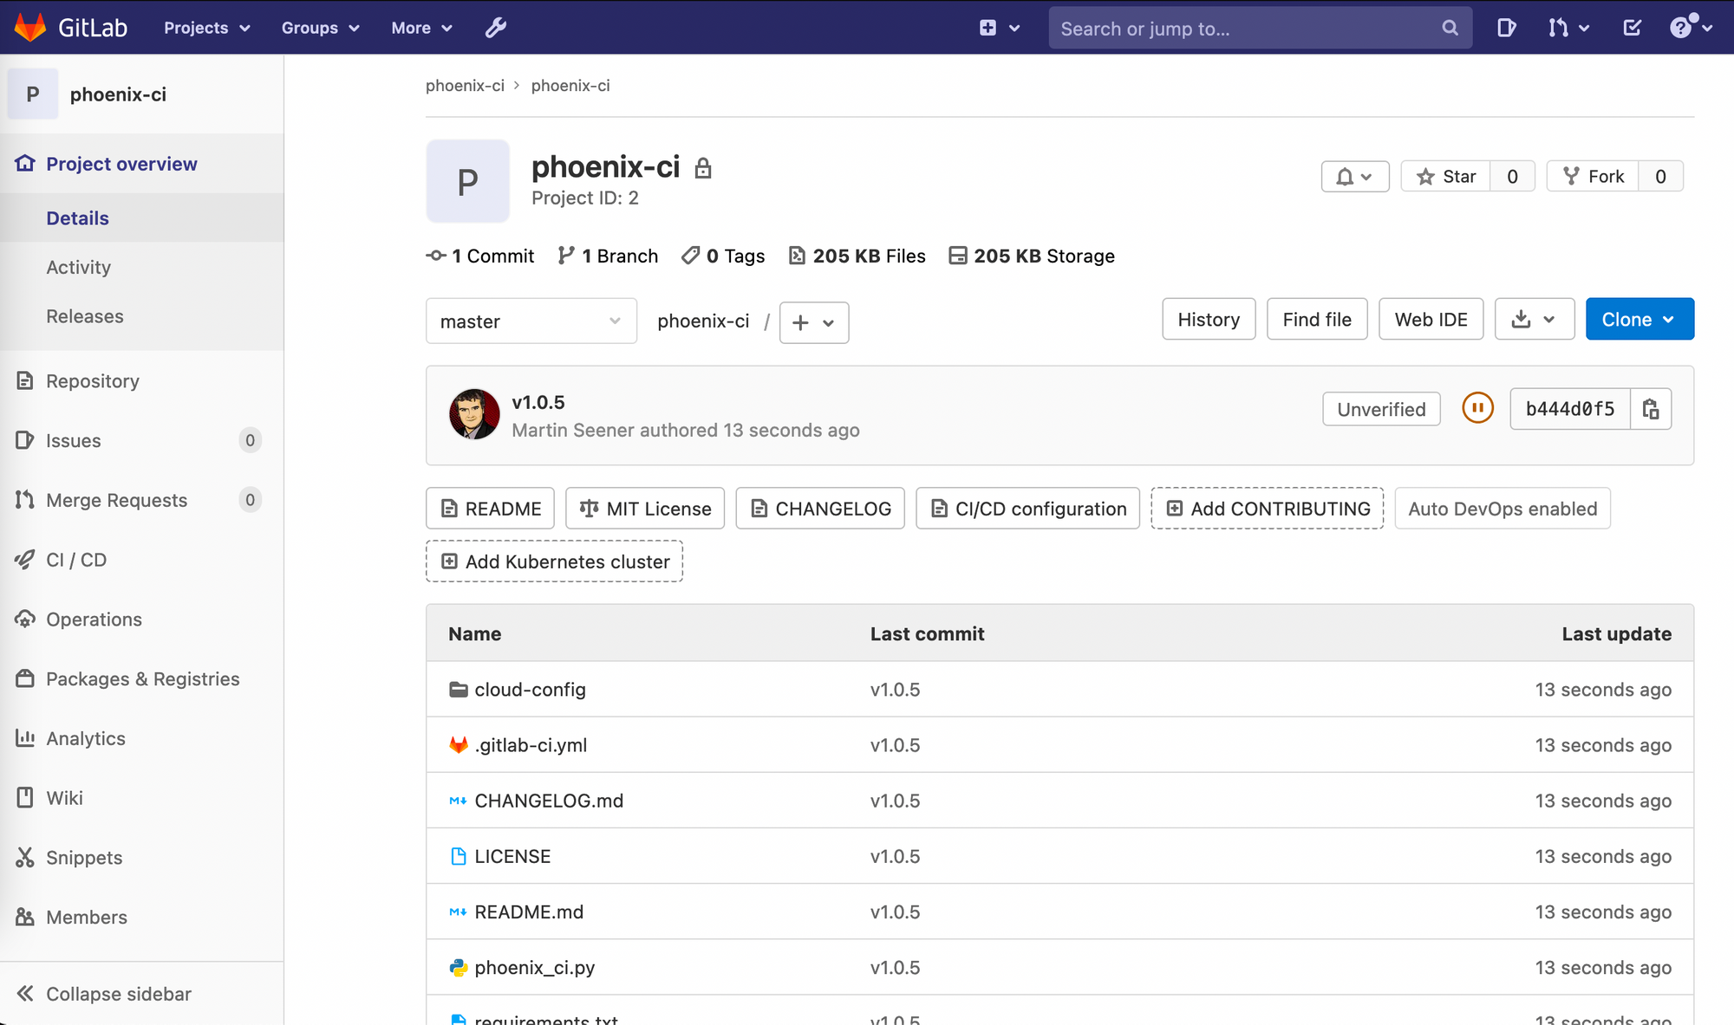Image resolution: width=1734 pixels, height=1025 pixels.
Task: Open the MIT License button
Action: click(646, 509)
